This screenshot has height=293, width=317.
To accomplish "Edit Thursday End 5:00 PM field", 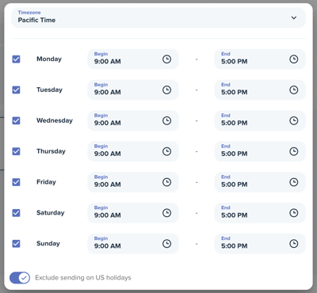I will [260, 151].
